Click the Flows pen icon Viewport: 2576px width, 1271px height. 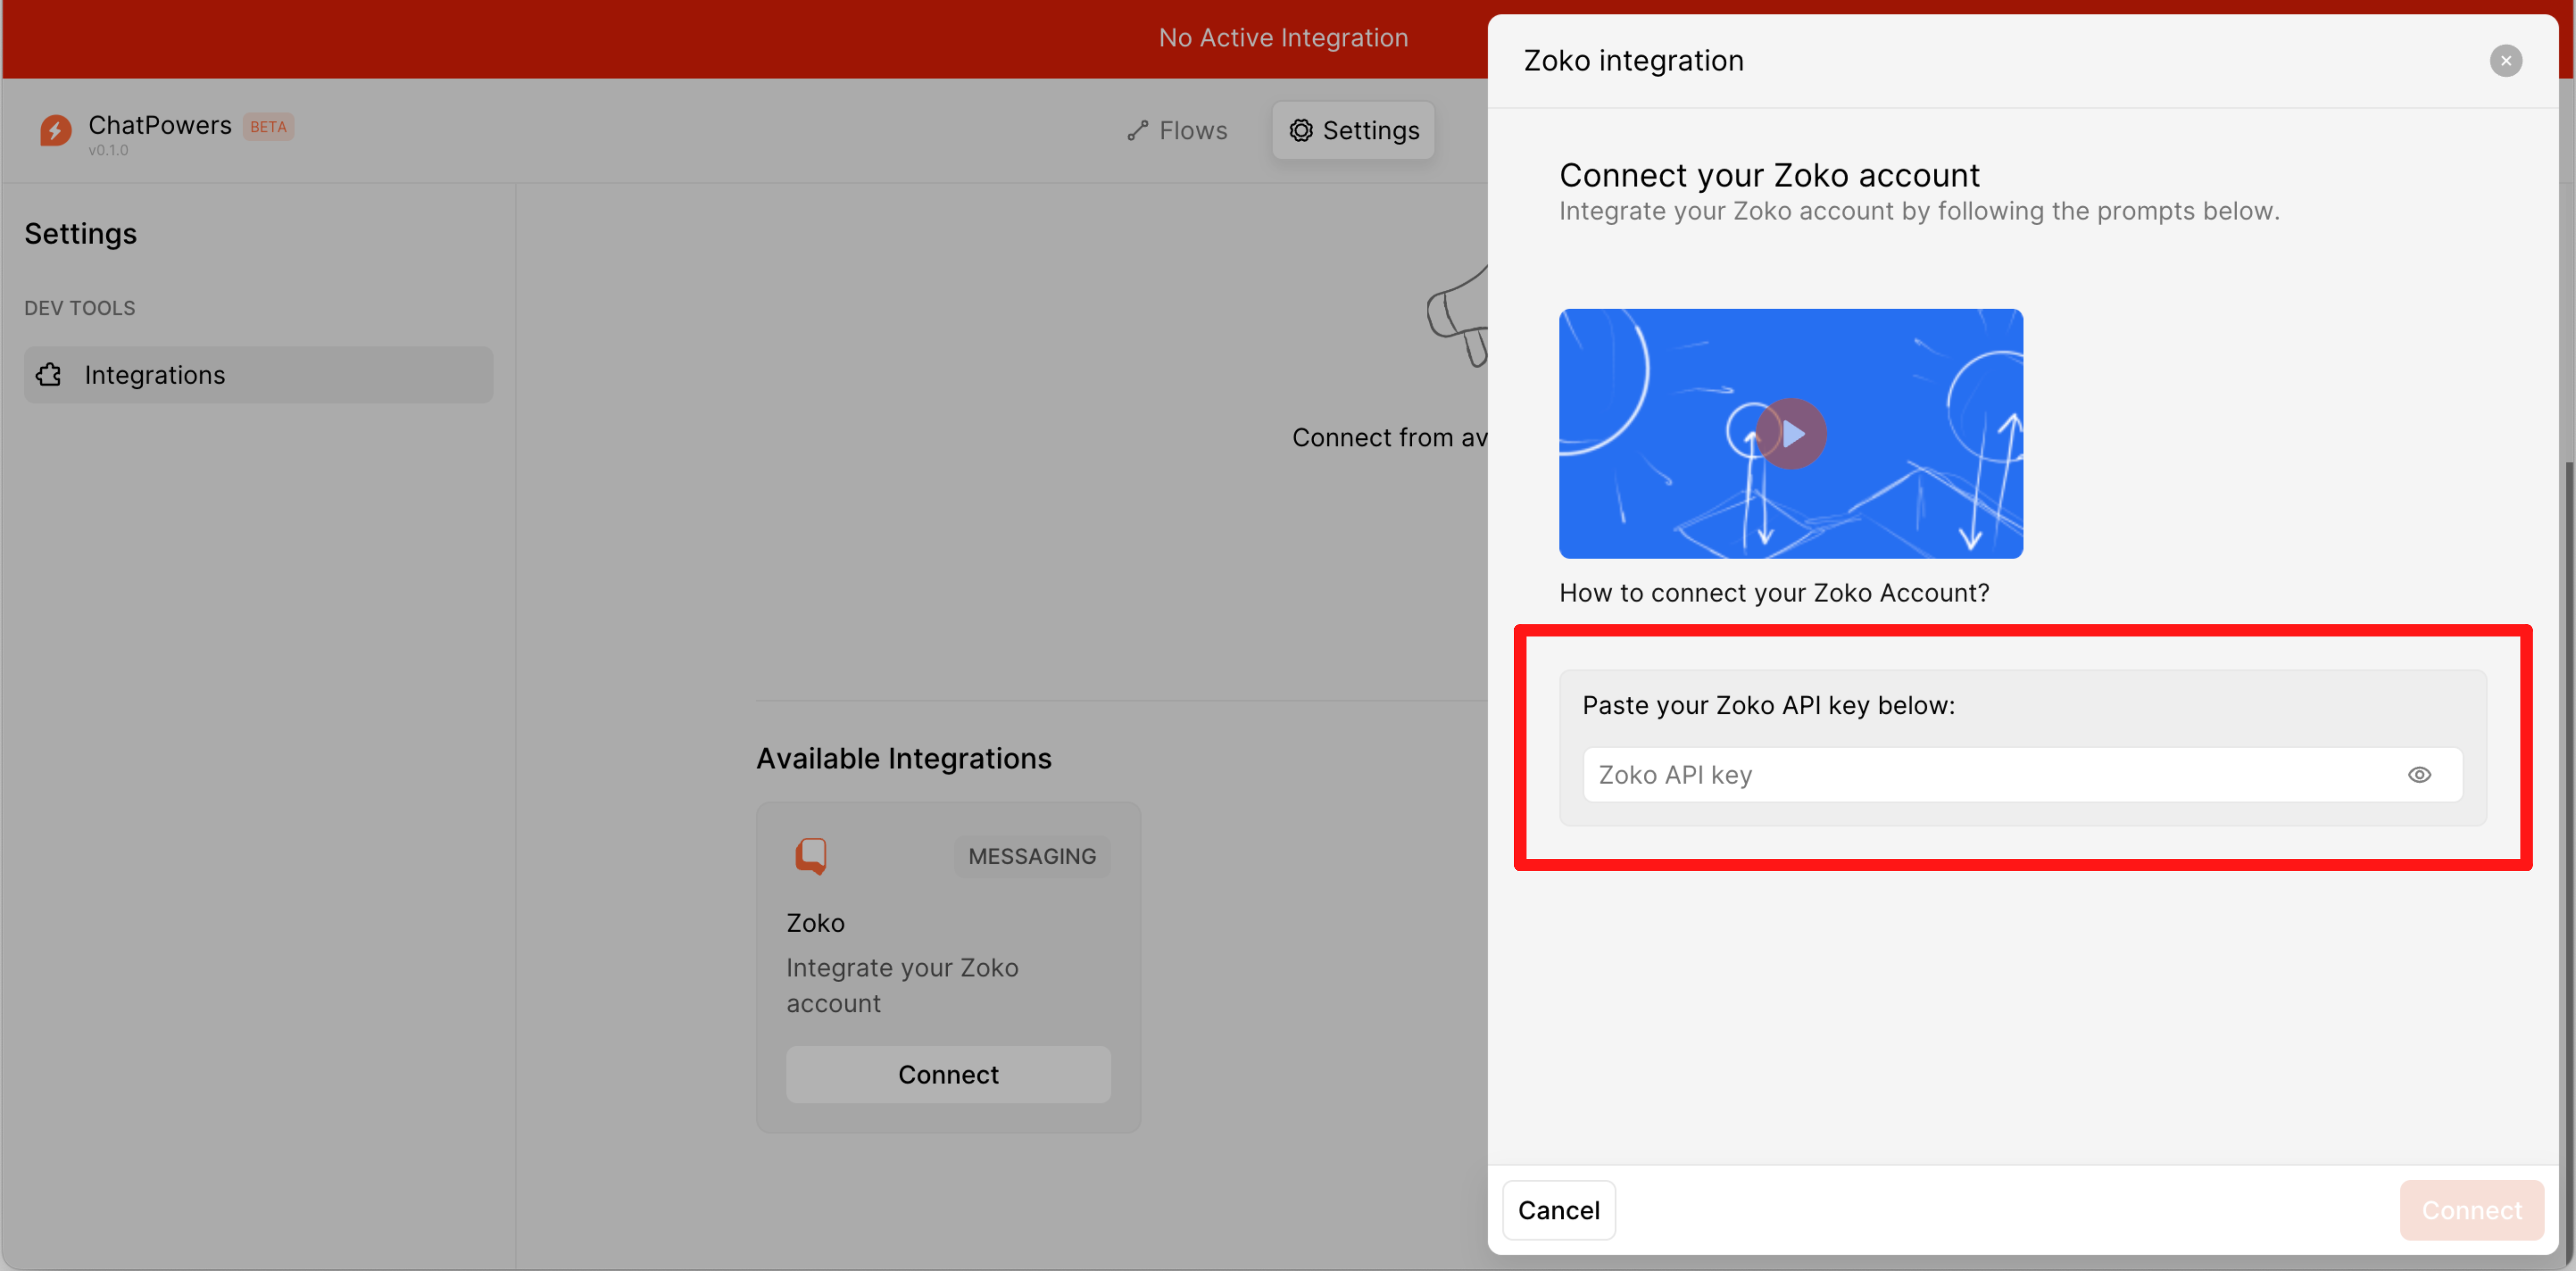(x=1137, y=131)
